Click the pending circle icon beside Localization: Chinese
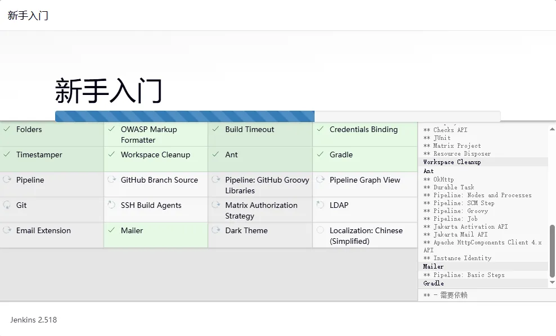 coord(320,230)
